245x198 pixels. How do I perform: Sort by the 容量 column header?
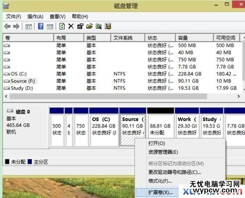(194, 38)
